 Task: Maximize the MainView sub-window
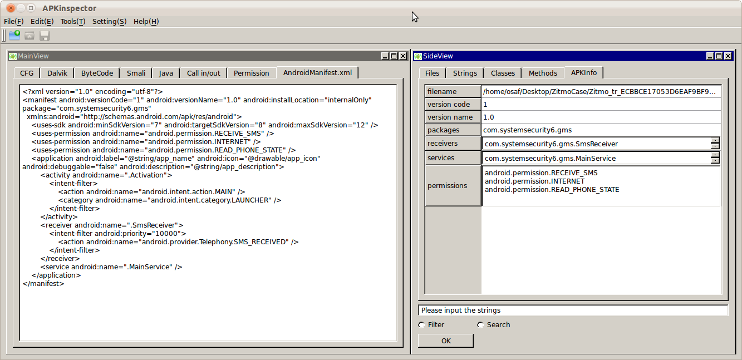pos(394,56)
